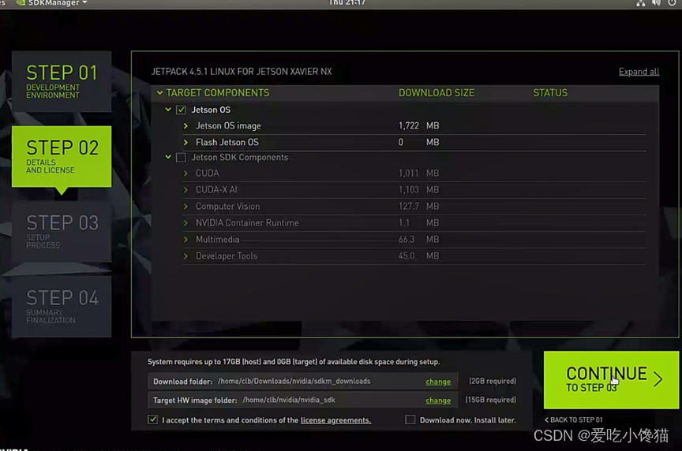Click the Expand all link
This screenshot has width=682, height=451.
coord(639,72)
